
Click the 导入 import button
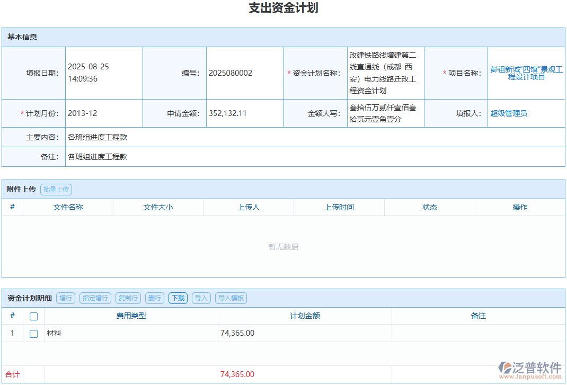[x=201, y=298]
